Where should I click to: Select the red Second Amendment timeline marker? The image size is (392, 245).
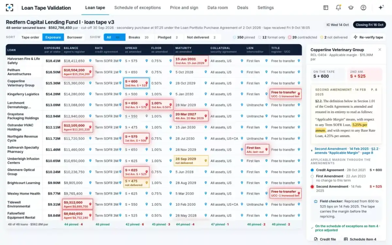click(x=312, y=187)
